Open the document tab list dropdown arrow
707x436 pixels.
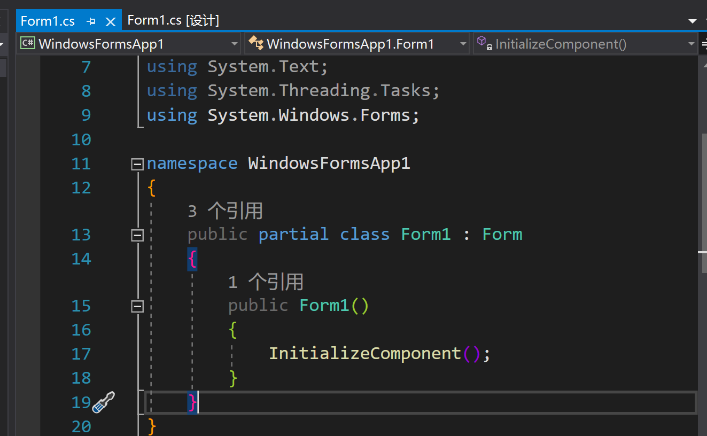(x=693, y=21)
